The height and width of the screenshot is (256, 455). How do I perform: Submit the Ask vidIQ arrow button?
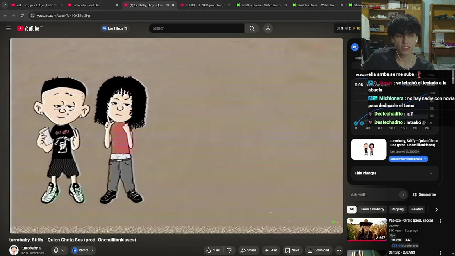(x=403, y=194)
